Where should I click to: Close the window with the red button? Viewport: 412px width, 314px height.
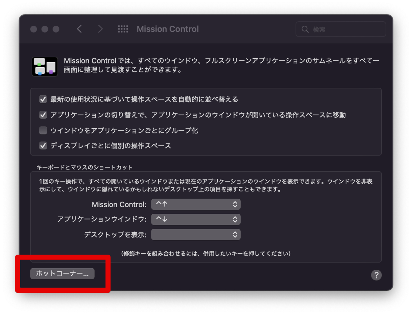[x=34, y=29]
